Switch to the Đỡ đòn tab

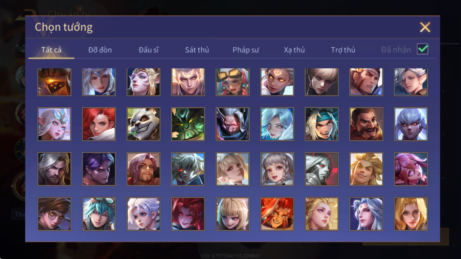[x=100, y=50]
